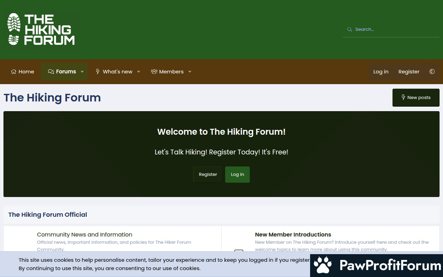Click Log in in the navigation bar
Screen dimensions: 443x277
point(381,72)
